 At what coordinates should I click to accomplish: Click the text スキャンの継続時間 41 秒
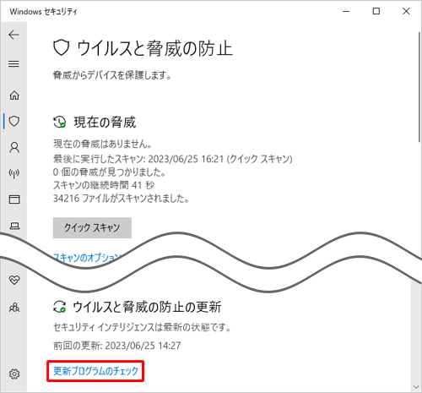[104, 185]
